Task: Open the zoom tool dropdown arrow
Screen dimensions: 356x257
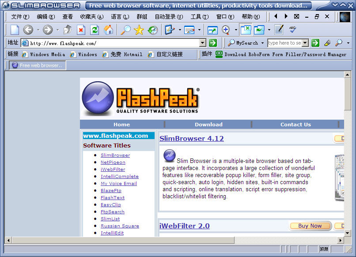Action: 236,30
